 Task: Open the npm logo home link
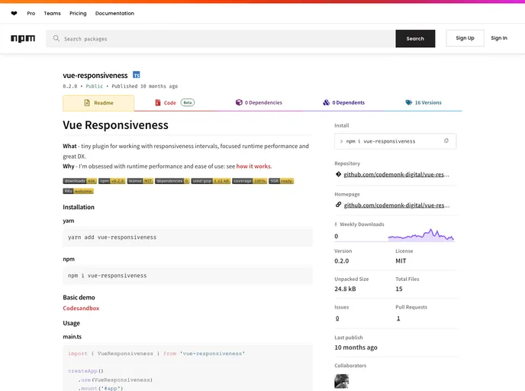[x=23, y=38]
